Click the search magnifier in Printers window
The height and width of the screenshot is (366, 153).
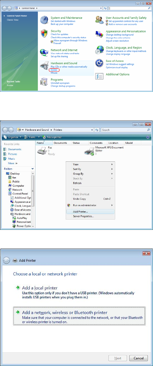click(148, 130)
